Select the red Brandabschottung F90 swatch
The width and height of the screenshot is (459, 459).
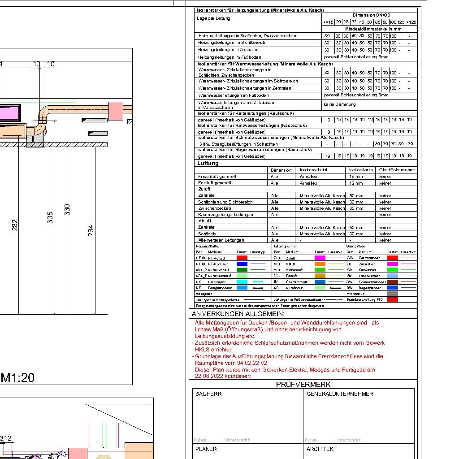[x=393, y=299]
